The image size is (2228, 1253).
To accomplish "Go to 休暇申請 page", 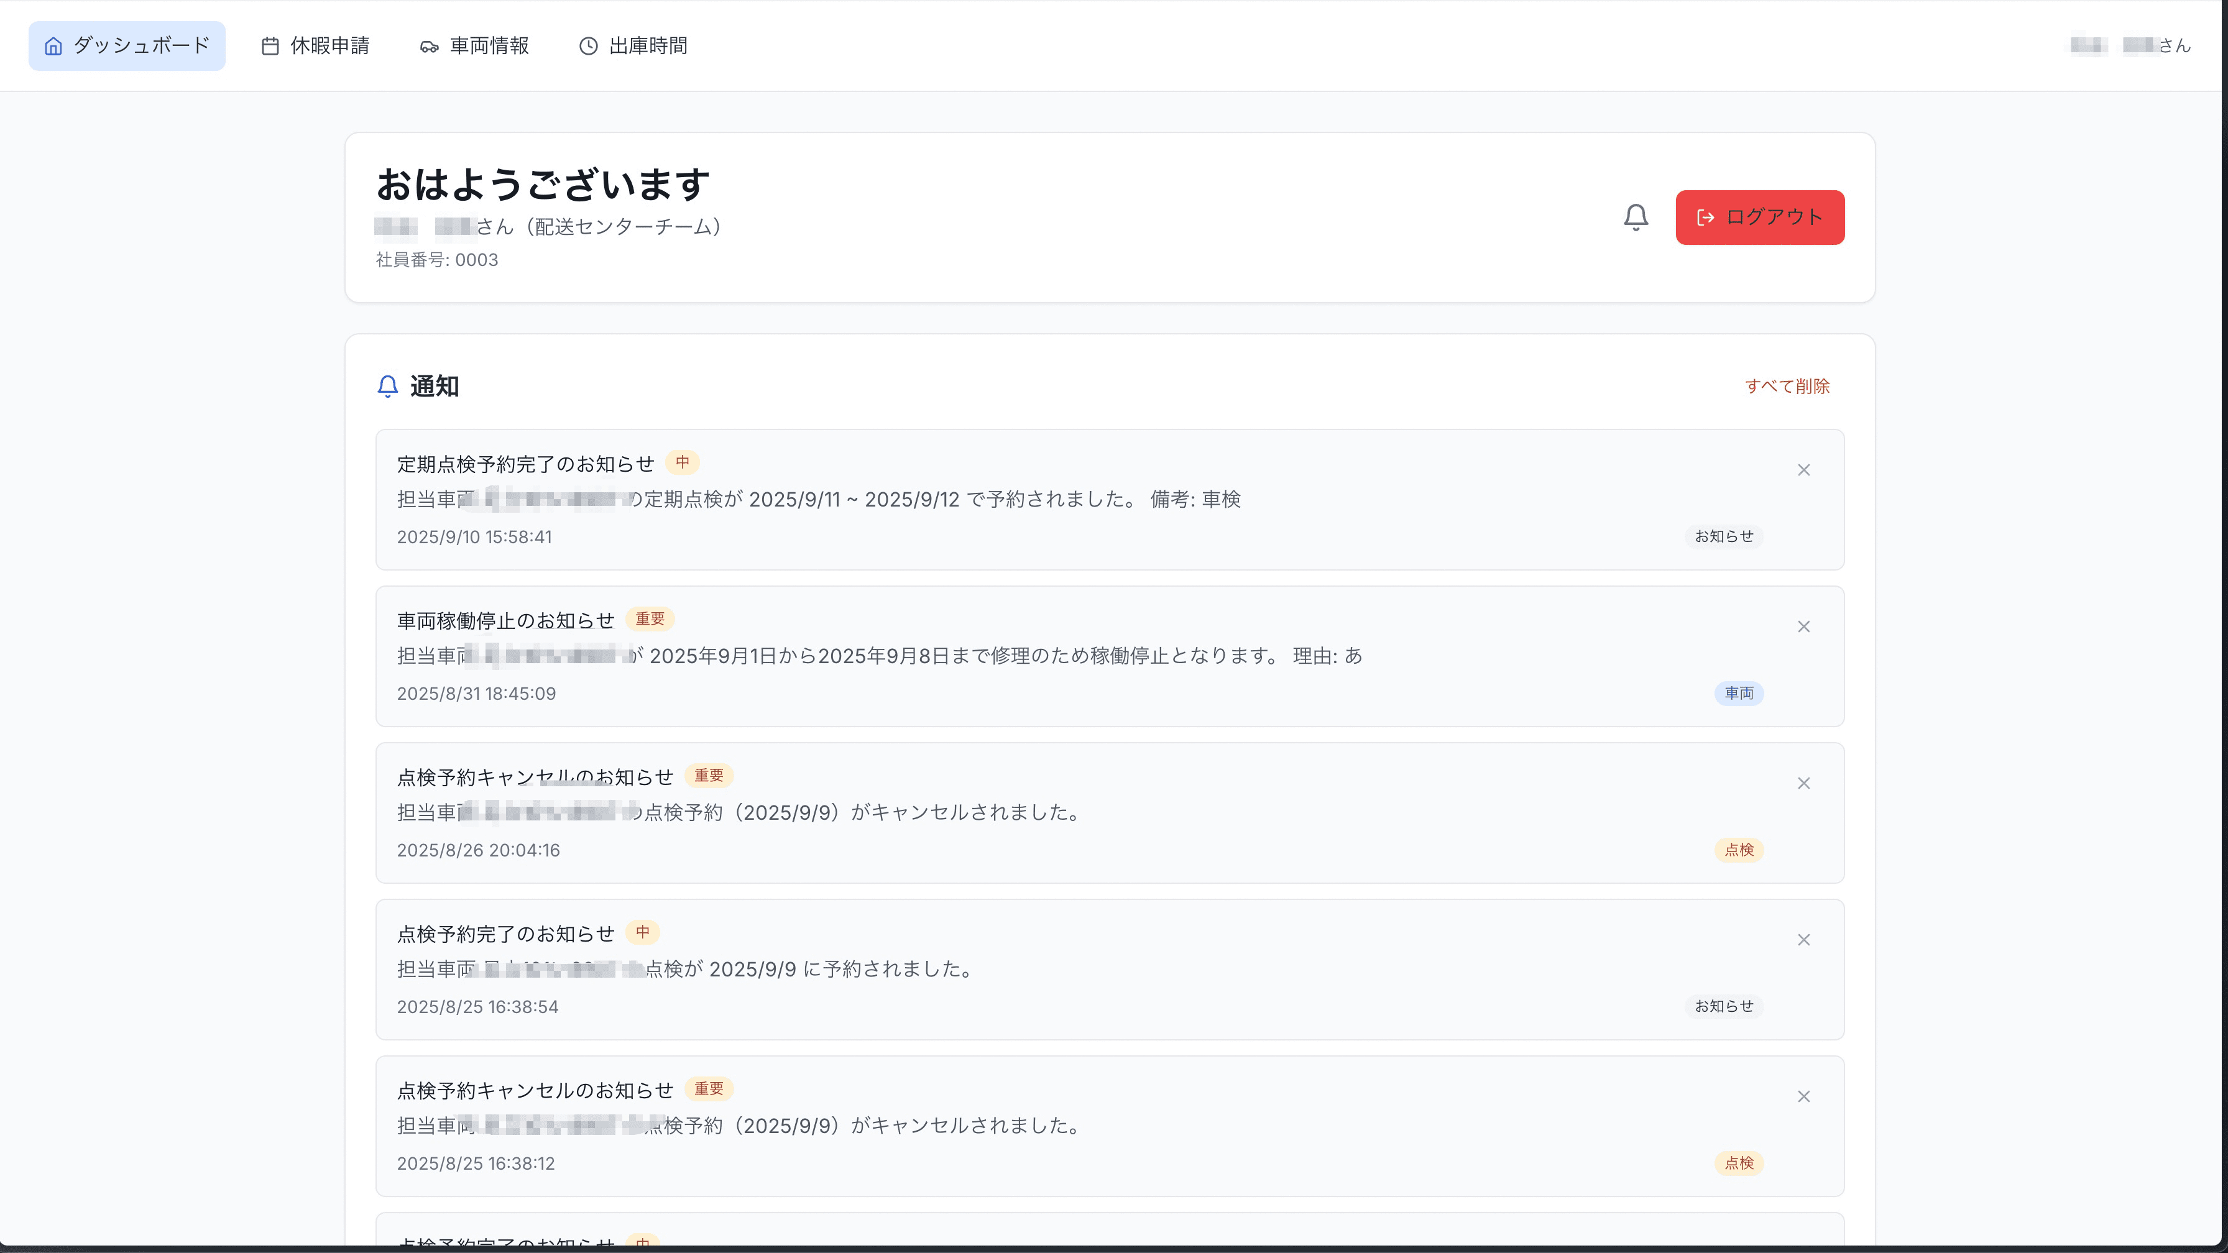I will pos(315,46).
